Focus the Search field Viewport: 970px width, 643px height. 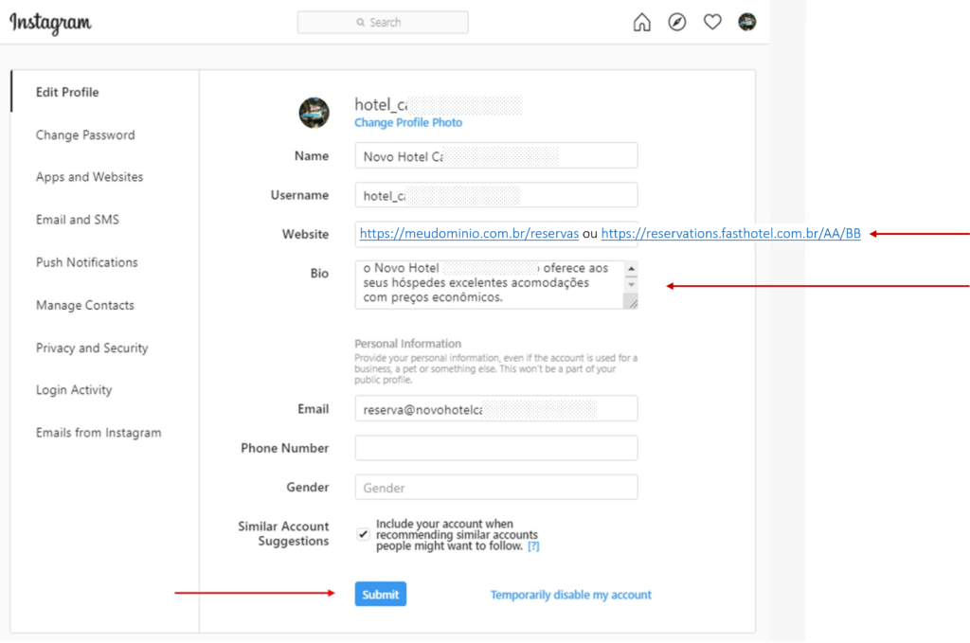tap(383, 23)
